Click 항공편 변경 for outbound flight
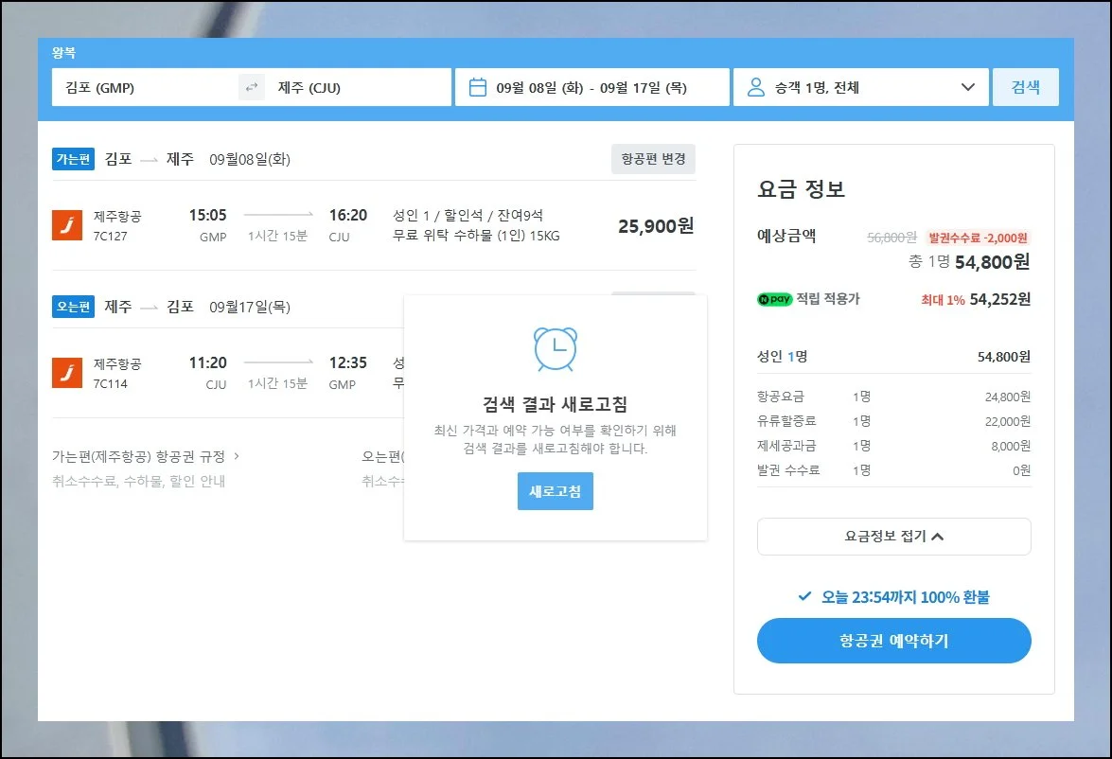Image resolution: width=1112 pixels, height=759 pixels. 653,159
